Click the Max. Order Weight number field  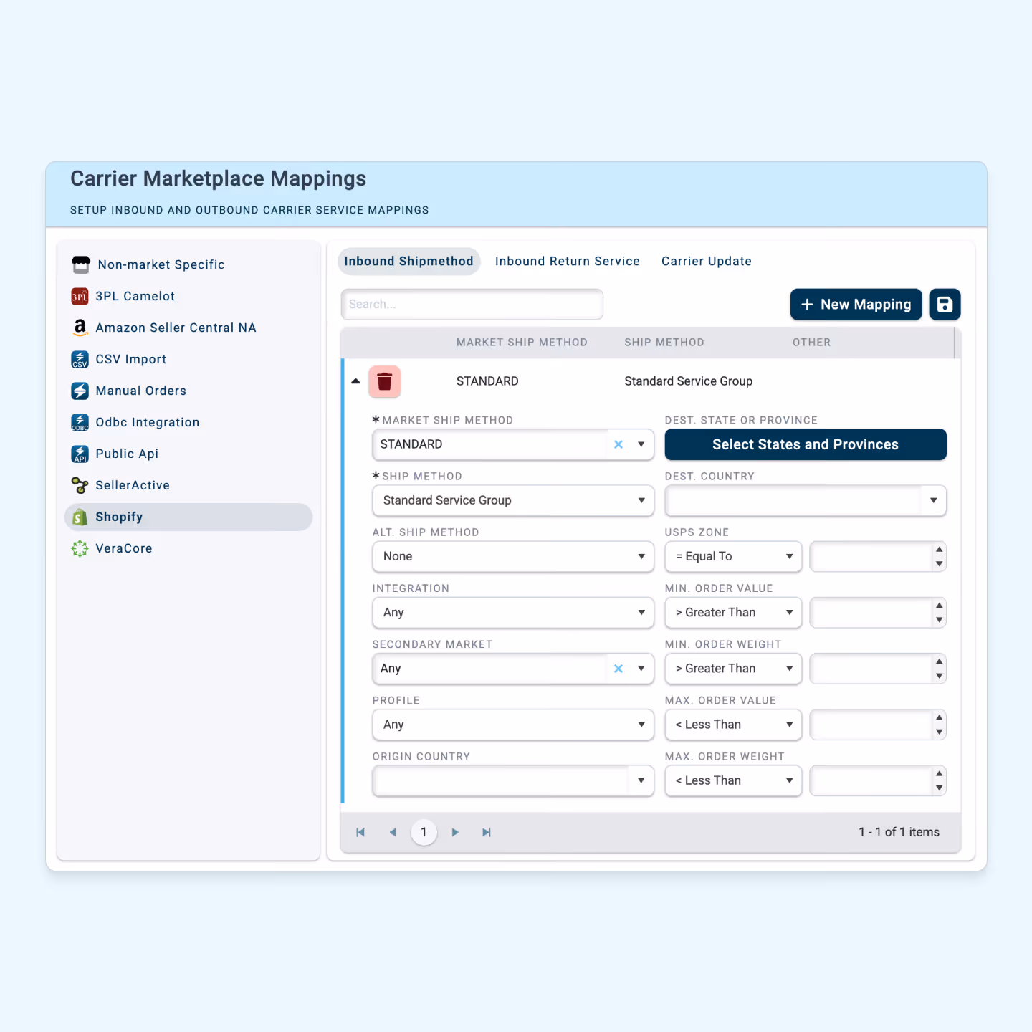point(870,780)
